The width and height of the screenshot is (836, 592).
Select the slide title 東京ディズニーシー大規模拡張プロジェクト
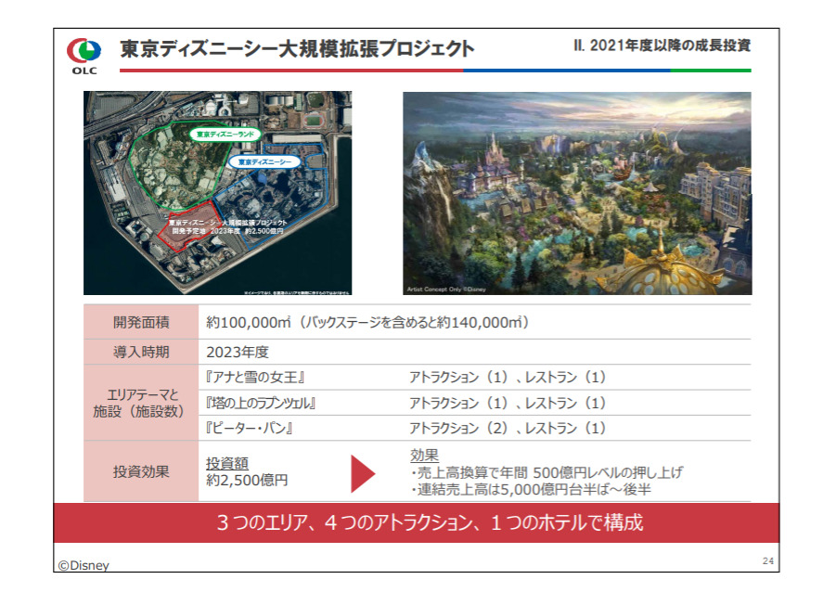pyautogui.click(x=297, y=48)
